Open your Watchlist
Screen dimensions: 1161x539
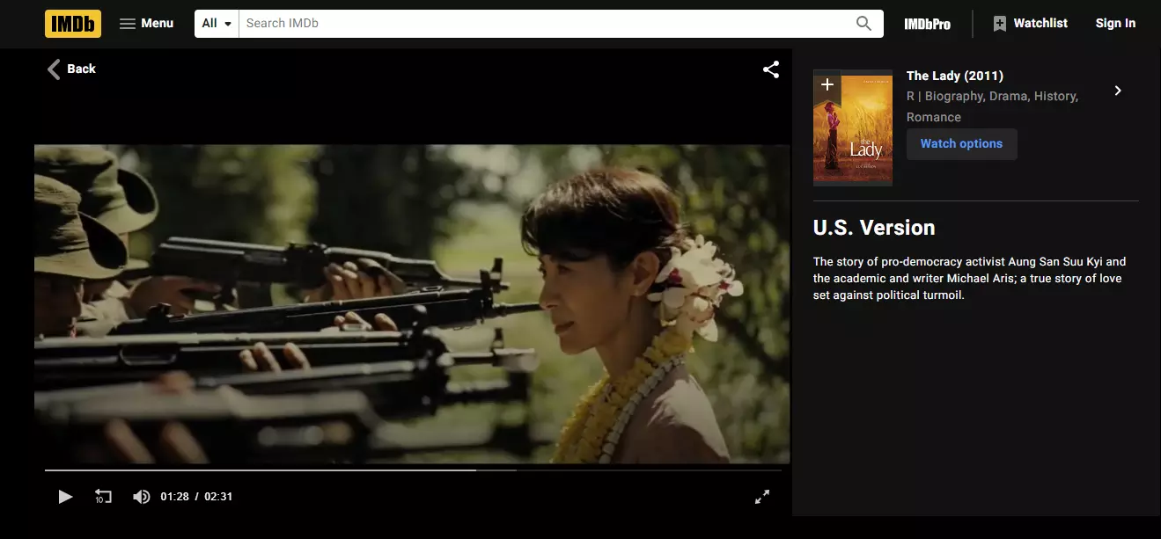(1030, 24)
